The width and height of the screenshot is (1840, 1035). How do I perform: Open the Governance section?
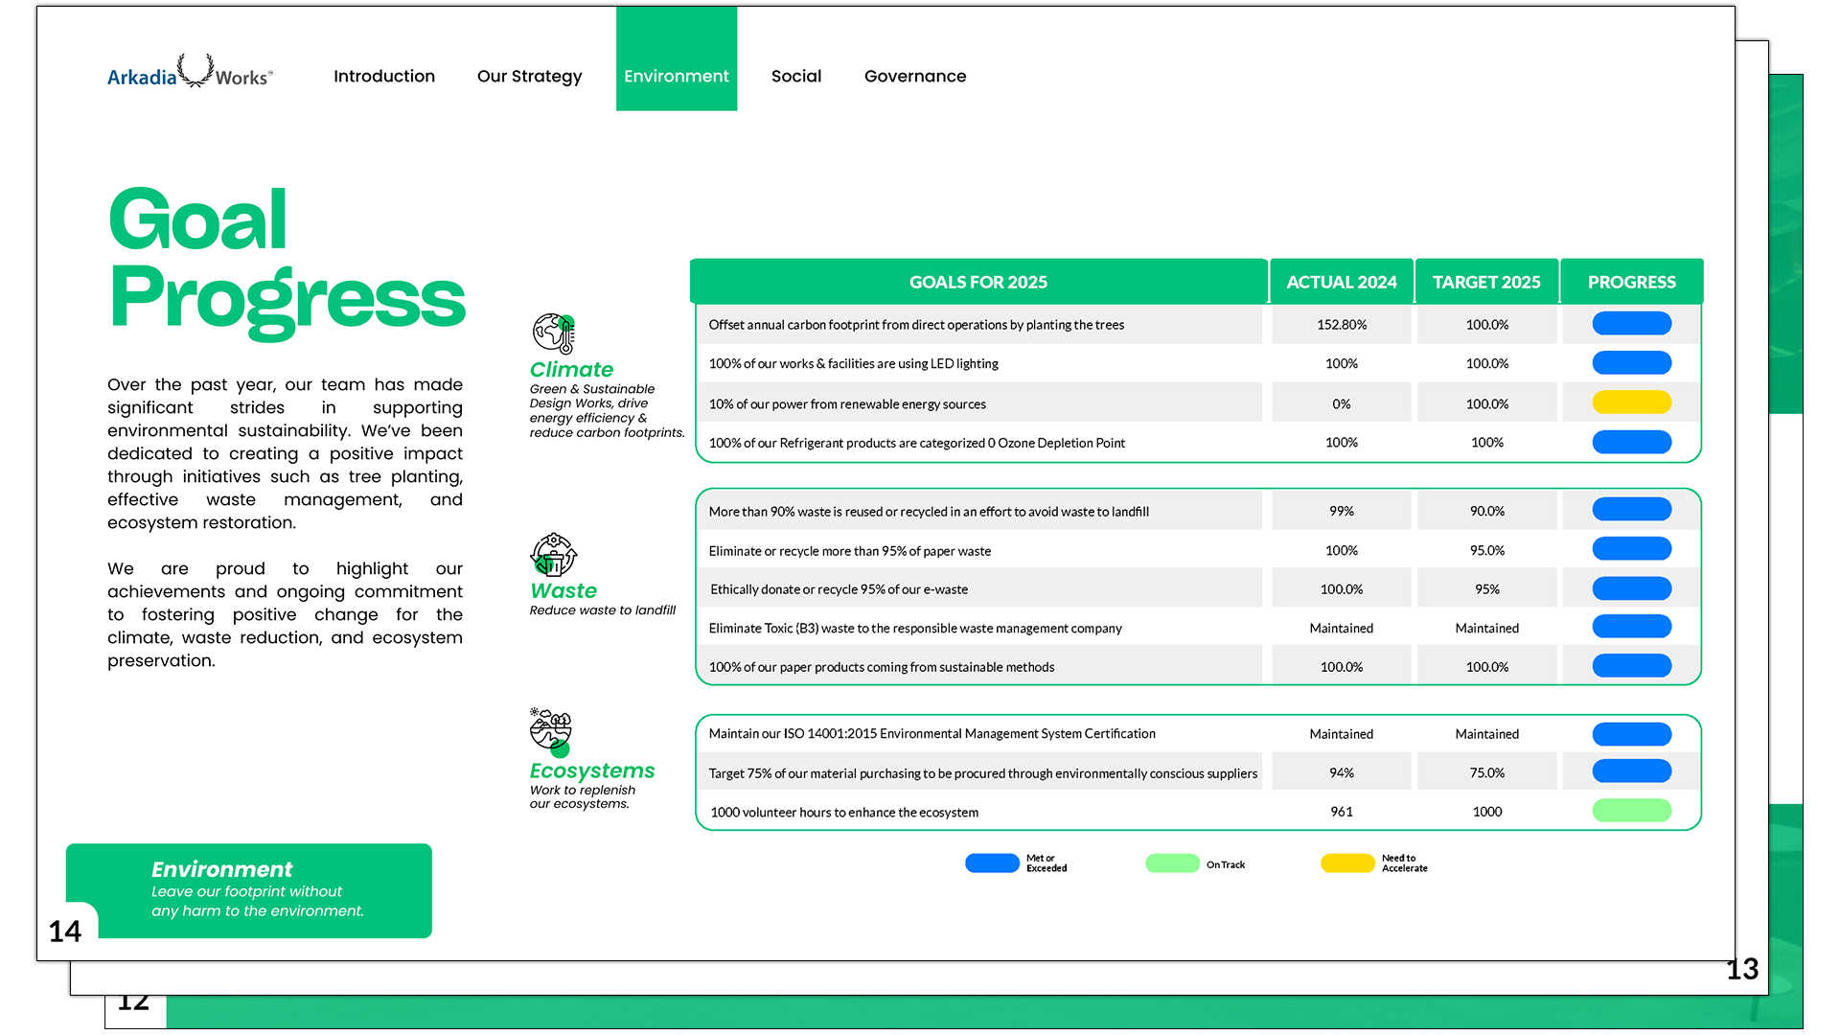[915, 76]
